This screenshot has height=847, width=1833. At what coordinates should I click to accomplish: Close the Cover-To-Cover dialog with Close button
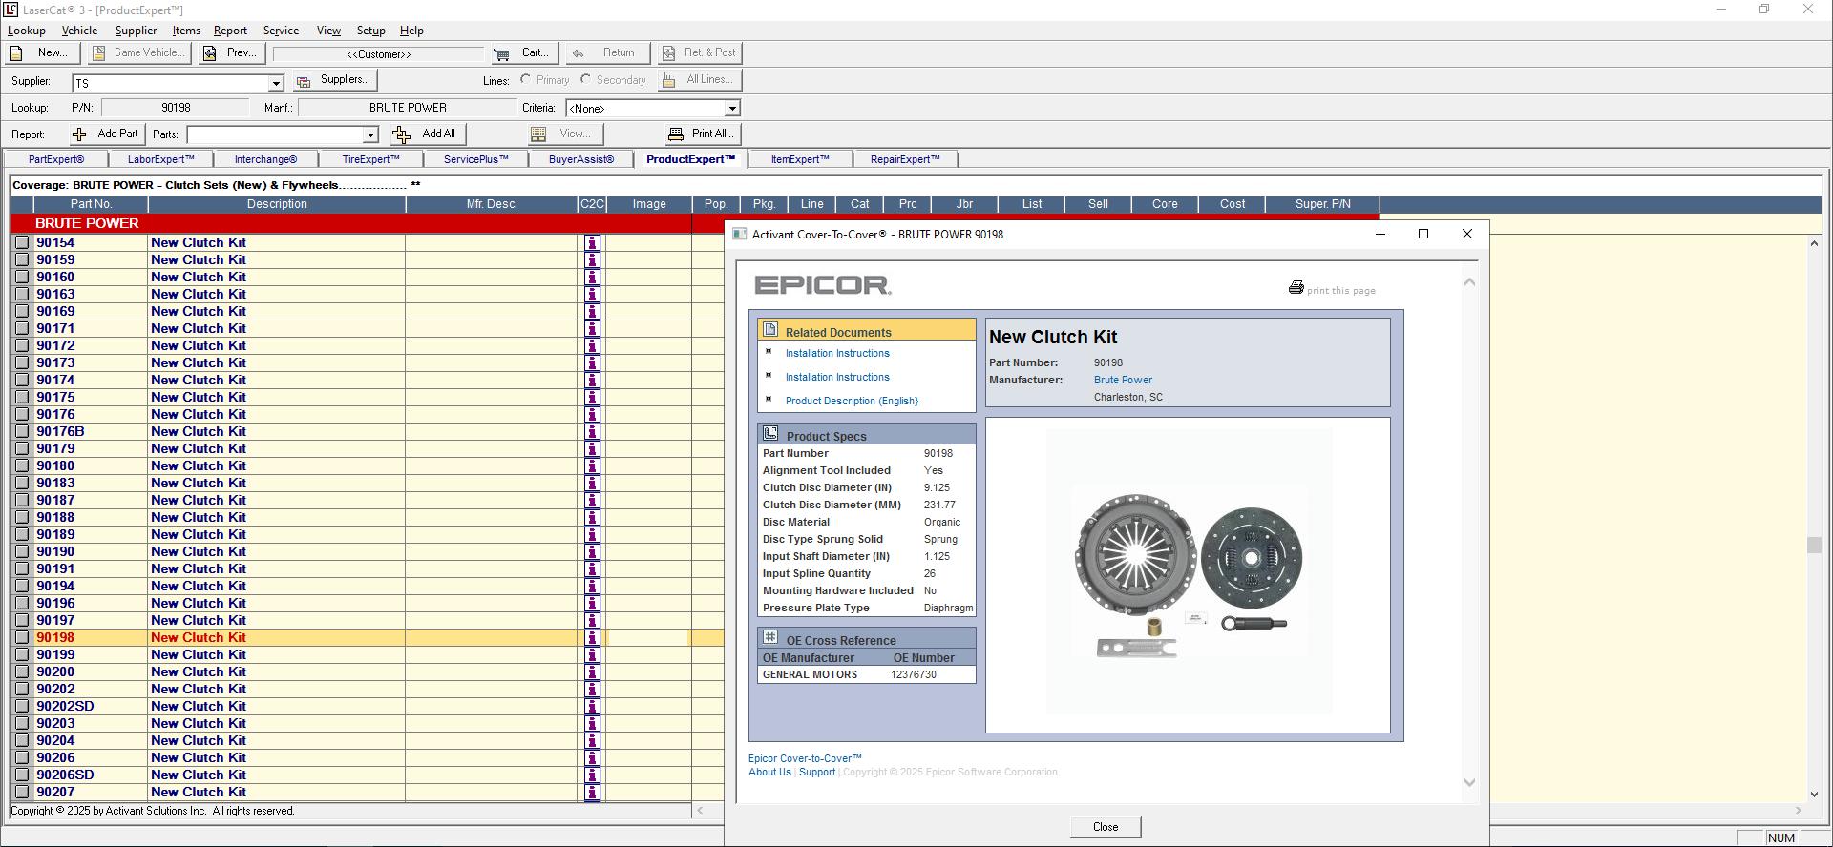click(1106, 828)
